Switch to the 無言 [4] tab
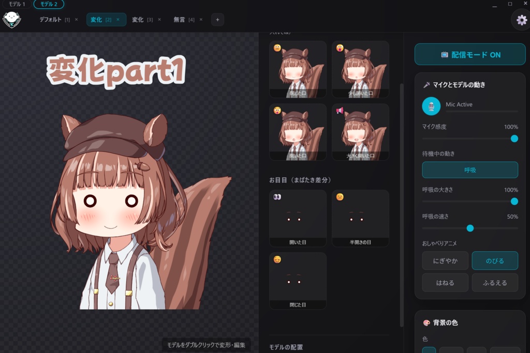Image resolution: width=530 pixels, height=353 pixels. tap(184, 20)
